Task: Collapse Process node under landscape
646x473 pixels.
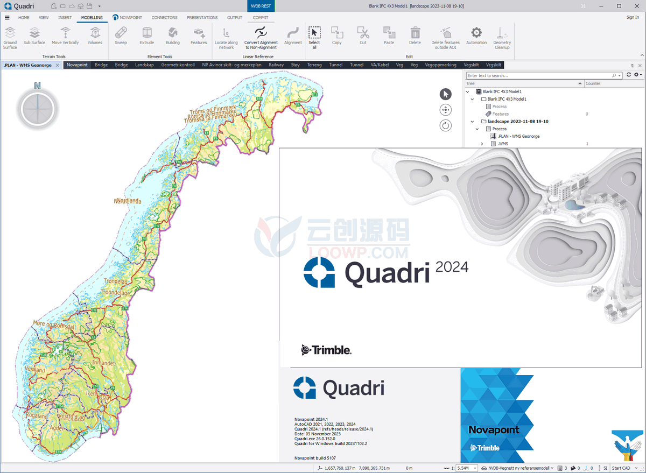Action: 477,129
